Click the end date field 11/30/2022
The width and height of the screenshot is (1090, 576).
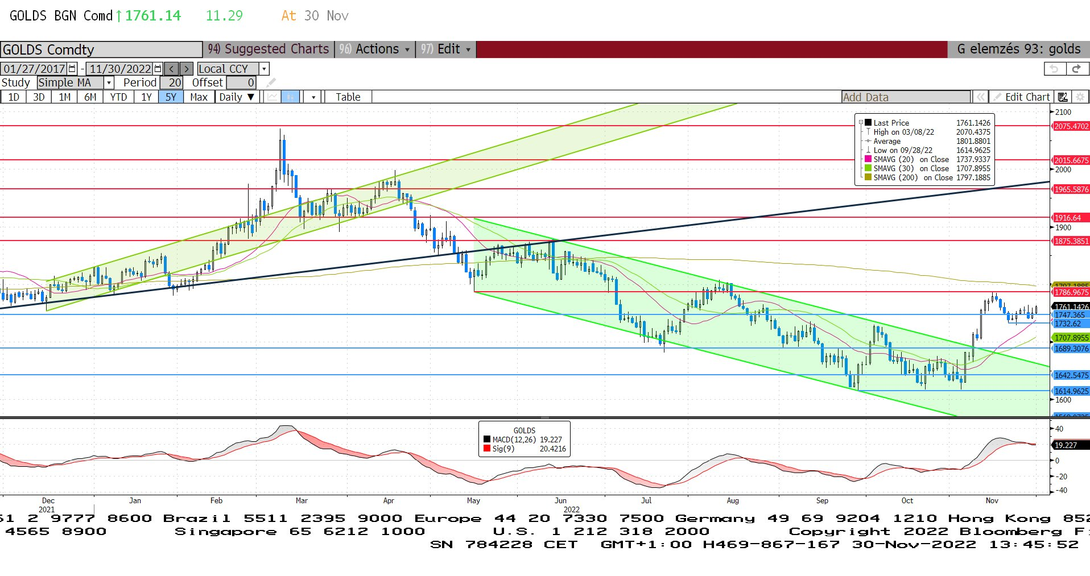(x=120, y=69)
